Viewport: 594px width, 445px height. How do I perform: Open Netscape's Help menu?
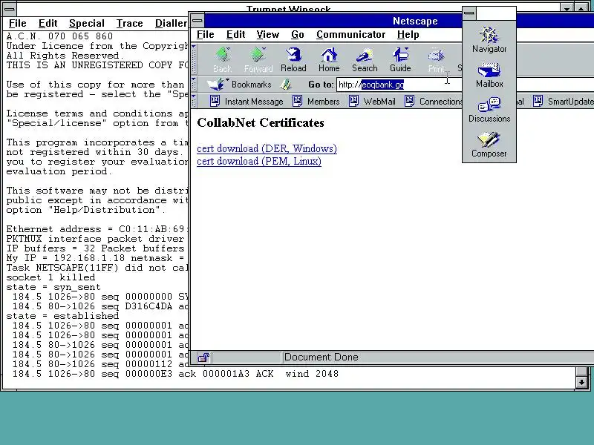[x=408, y=34]
